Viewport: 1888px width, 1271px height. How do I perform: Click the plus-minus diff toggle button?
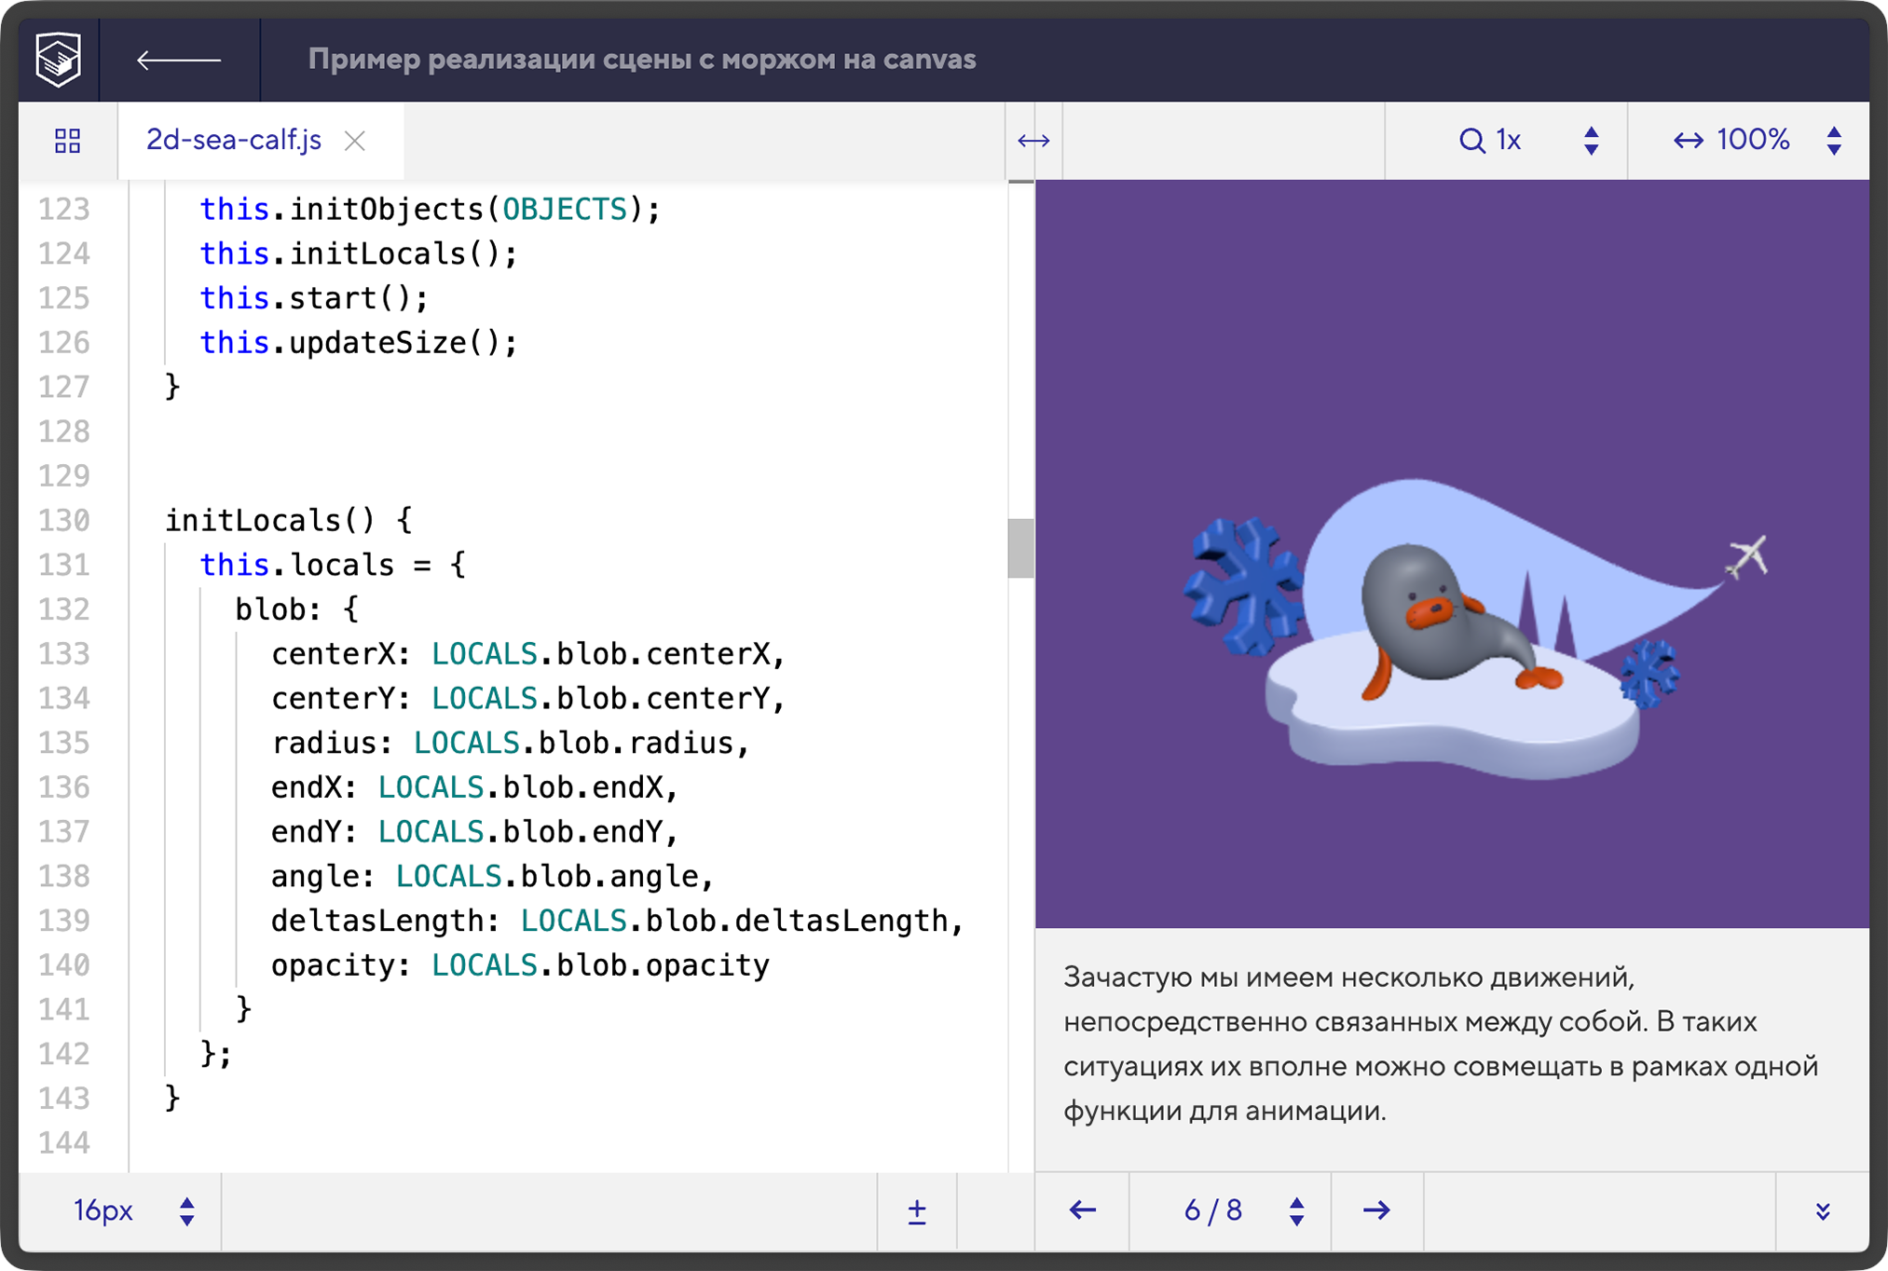pos(917,1210)
